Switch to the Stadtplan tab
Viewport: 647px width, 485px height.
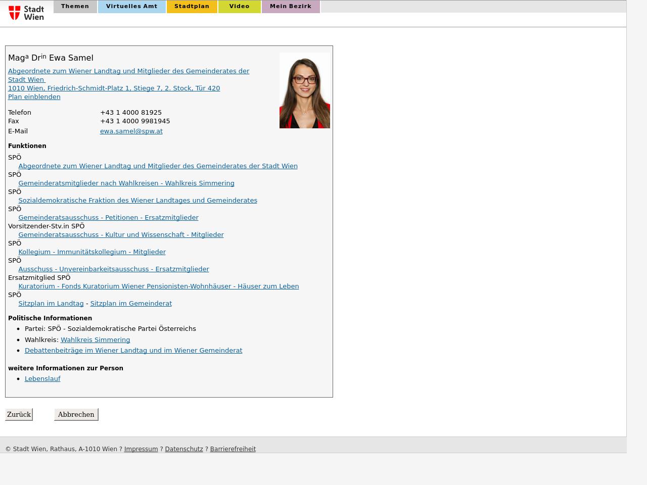point(192,7)
